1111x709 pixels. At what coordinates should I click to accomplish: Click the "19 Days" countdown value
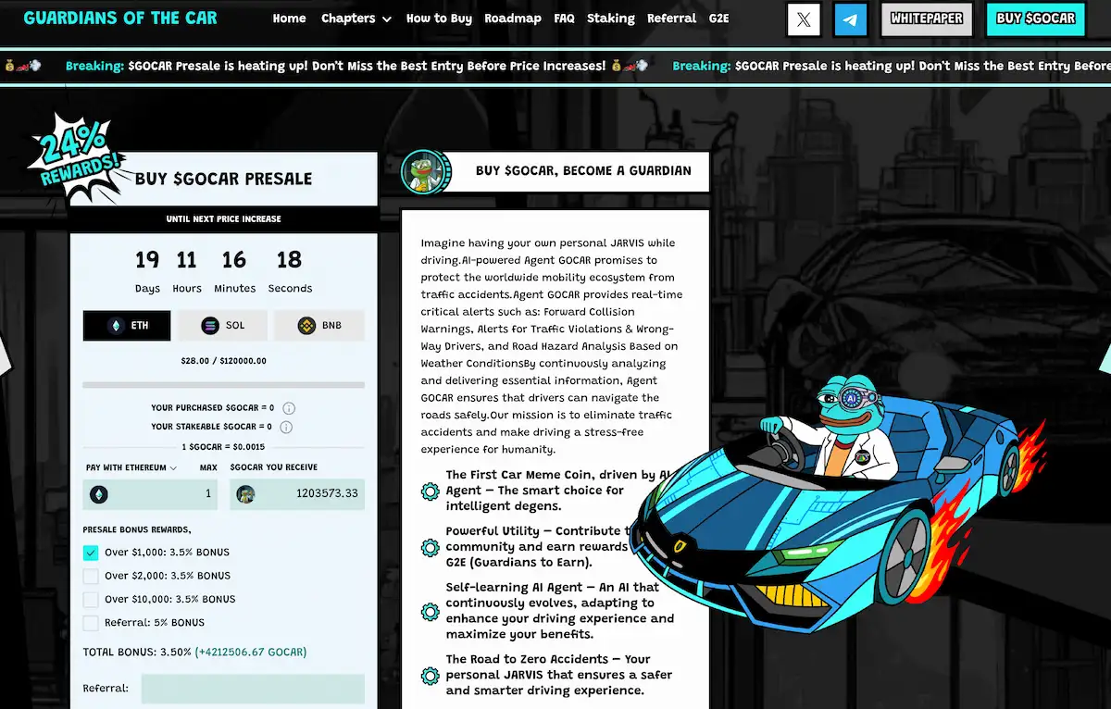[147, 271]
